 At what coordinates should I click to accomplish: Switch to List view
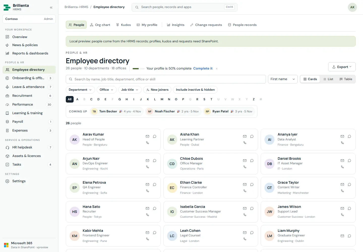point(328,79)
